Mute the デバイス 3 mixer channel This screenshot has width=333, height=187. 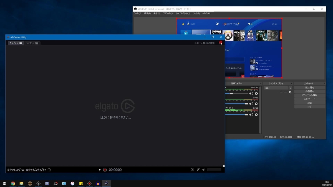(x=251, y=115)
